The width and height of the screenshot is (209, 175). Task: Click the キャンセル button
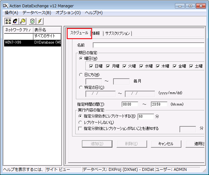(166, 144)
